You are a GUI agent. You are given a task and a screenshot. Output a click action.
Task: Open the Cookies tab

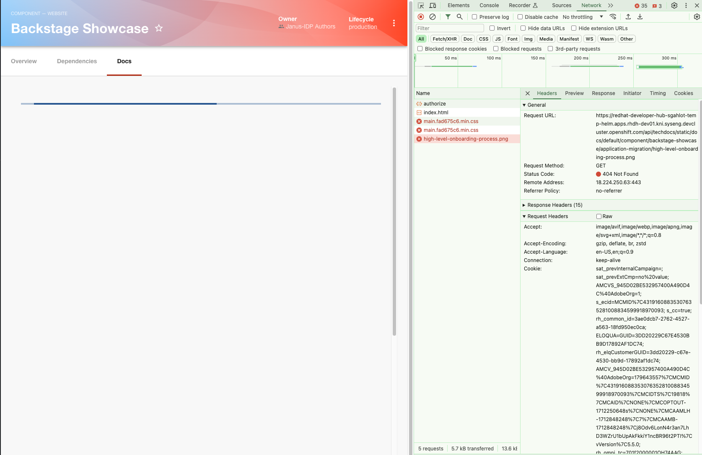point(684,93)
